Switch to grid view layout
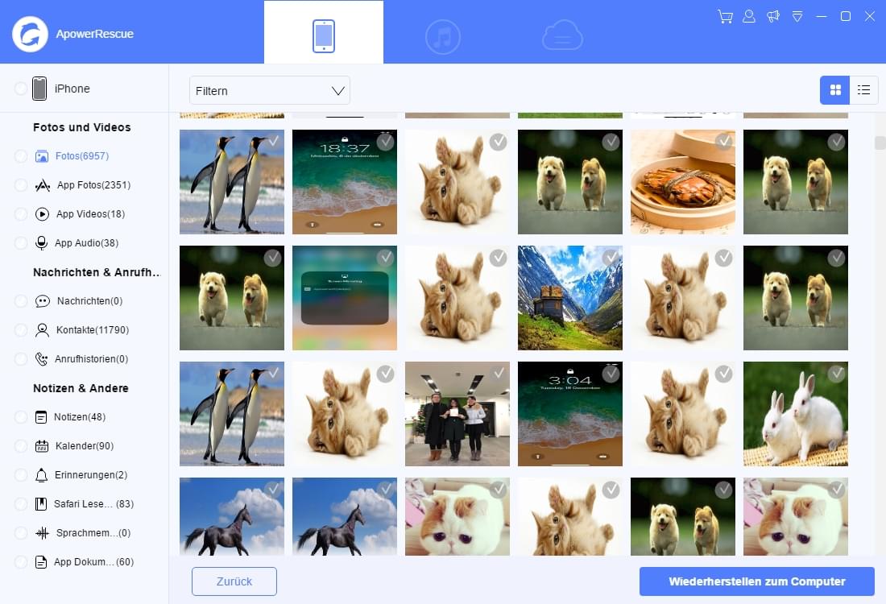The image size is (886, 604). coord(834,90)
